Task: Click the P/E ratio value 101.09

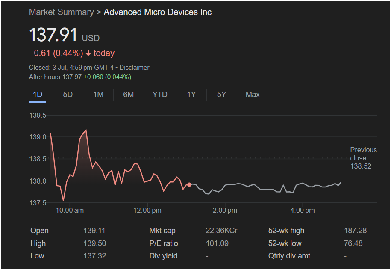Action: click(217, 243)
